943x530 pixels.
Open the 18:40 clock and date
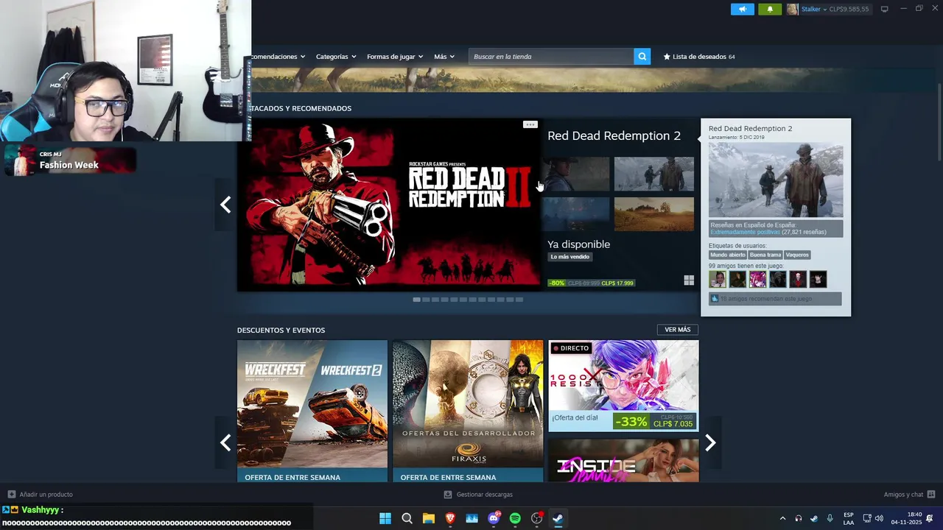click(907, 518)
